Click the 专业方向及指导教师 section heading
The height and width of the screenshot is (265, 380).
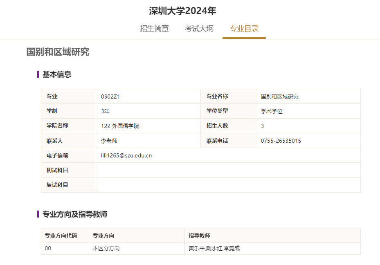(x=75, y=214)
